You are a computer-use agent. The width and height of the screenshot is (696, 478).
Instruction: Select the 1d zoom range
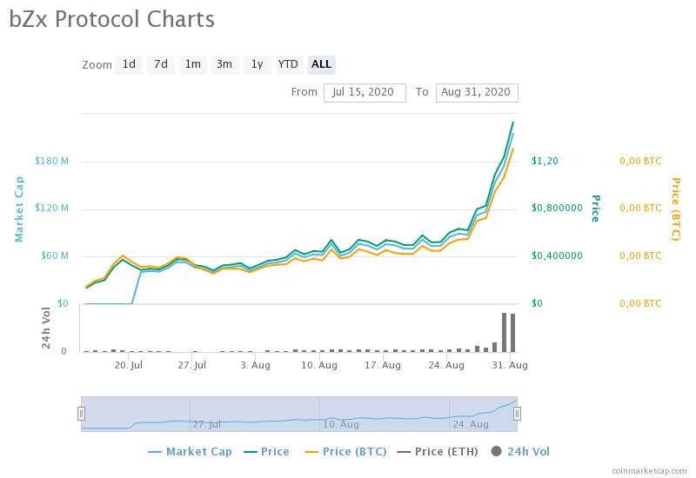(129, 64)
